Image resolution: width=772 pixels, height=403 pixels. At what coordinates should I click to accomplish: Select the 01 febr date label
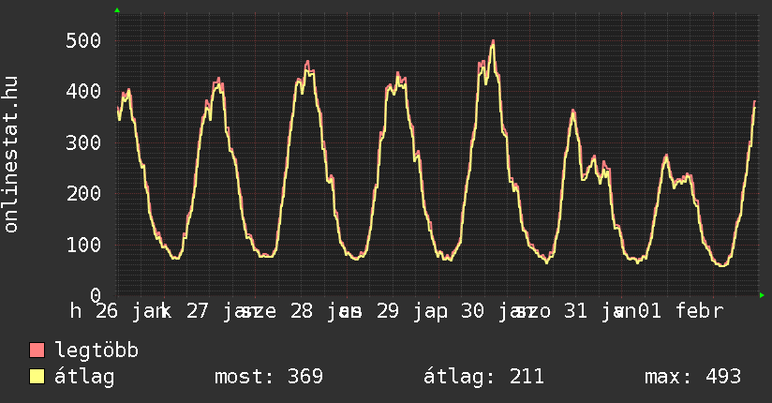[679, 311]
